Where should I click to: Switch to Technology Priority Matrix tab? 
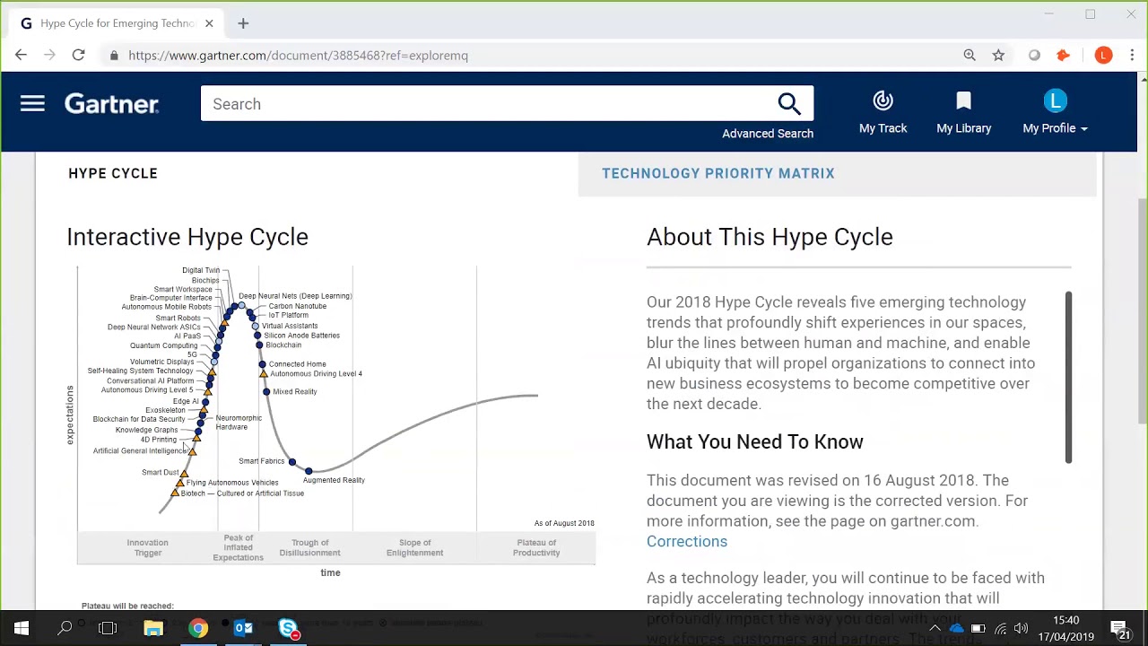[x=718, y=173]
